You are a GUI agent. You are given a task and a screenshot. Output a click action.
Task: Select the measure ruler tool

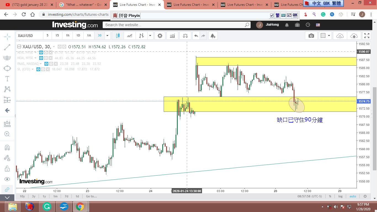pos(7,124)
